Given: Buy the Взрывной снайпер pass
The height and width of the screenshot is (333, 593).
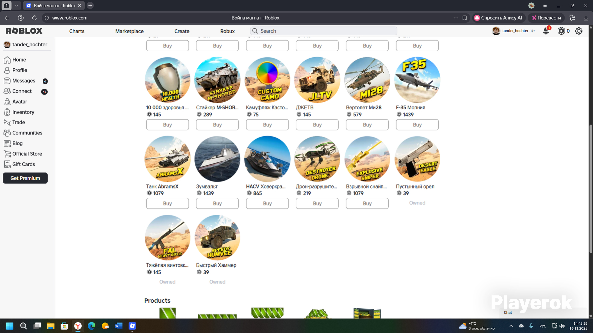Looking at the screenshot, I should coord(367,203).
